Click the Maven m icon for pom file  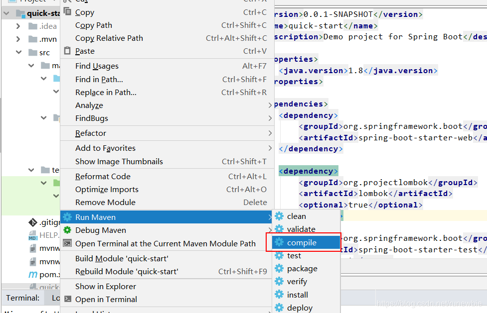coord(32,274)
